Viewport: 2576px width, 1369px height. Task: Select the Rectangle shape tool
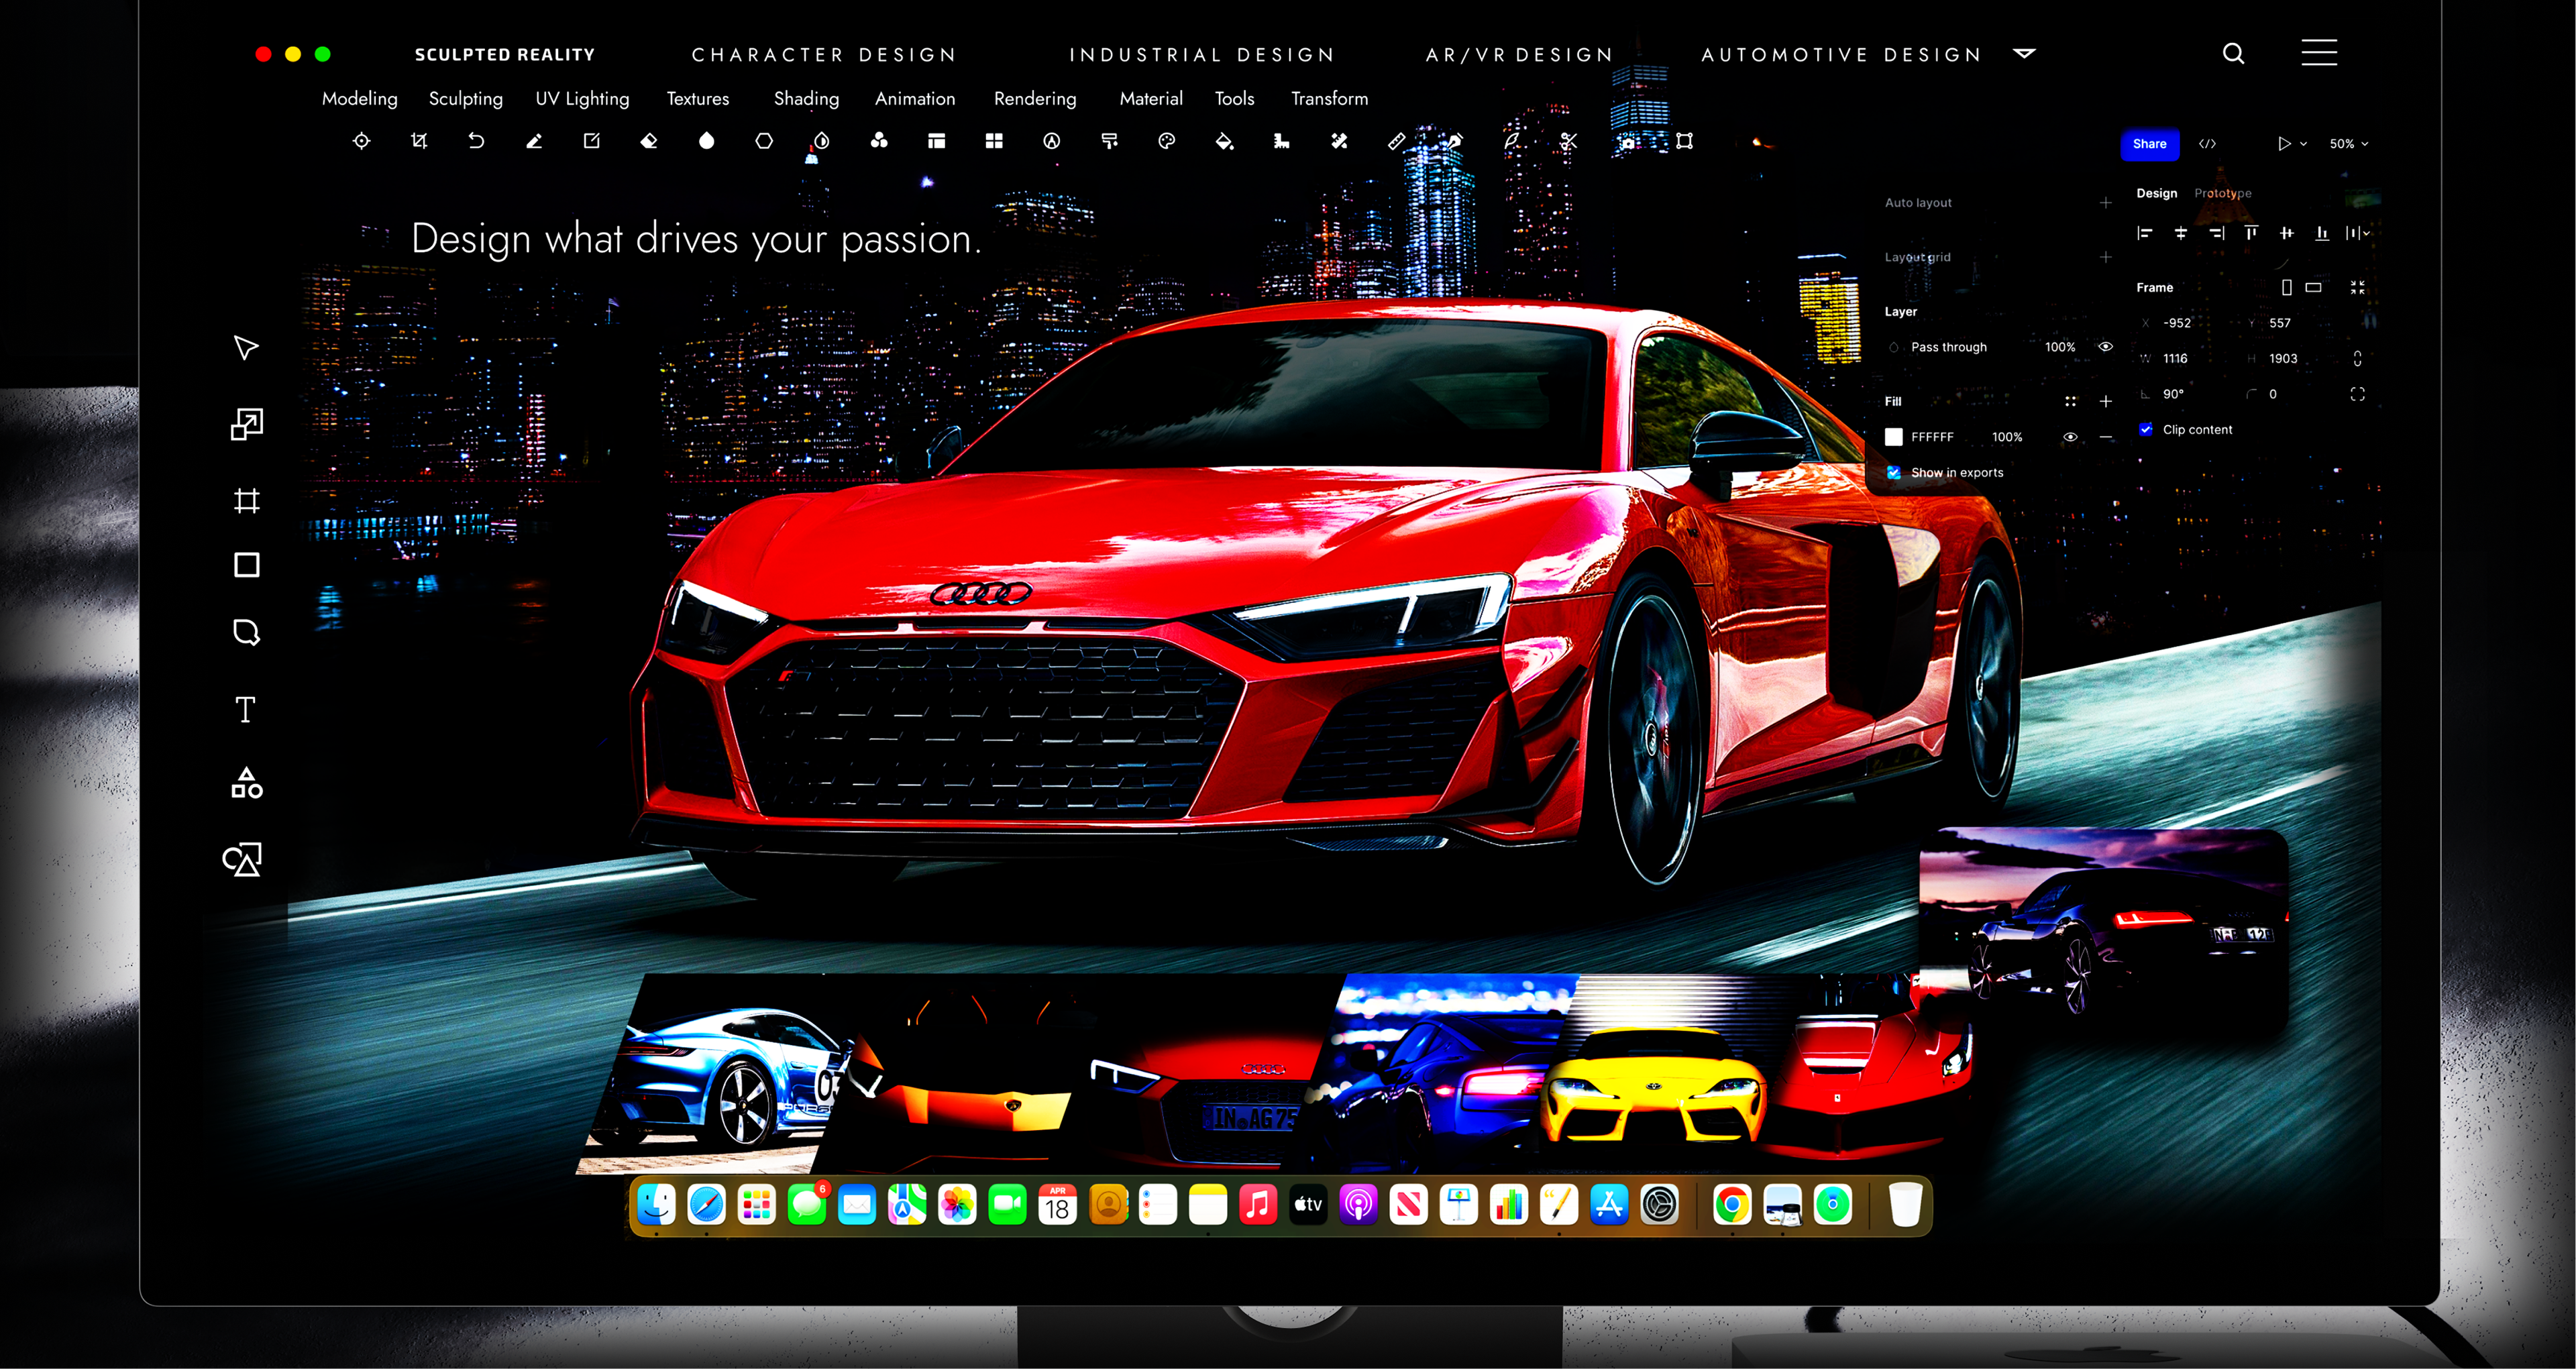(246, 565)
